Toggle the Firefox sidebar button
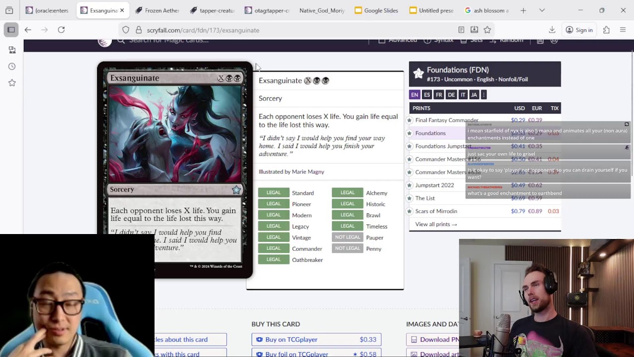Image resolution: width=634 pixels, height=357 pixels. click(x=11, y=30)
